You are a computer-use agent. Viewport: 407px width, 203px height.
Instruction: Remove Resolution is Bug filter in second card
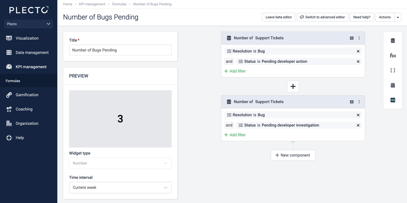coord(358,115)
